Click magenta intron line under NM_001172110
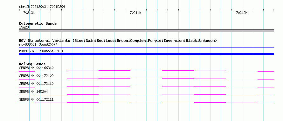 coord(146,86)
